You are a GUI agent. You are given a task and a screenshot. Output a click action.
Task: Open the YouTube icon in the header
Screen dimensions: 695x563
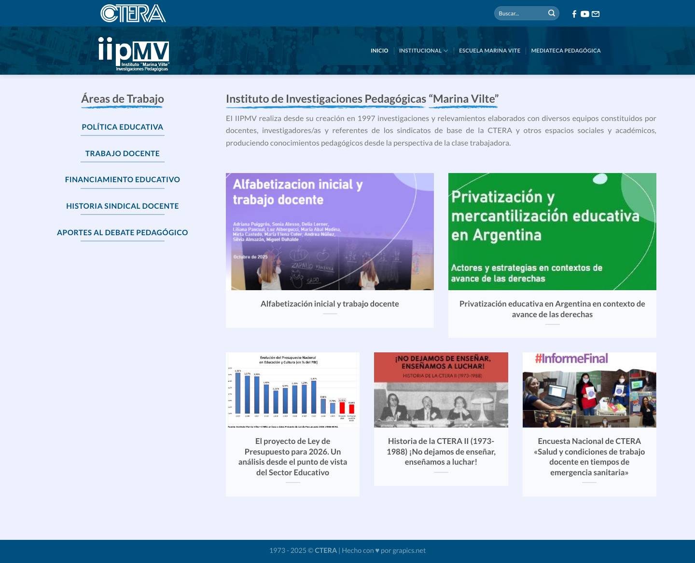coord(584,14)
